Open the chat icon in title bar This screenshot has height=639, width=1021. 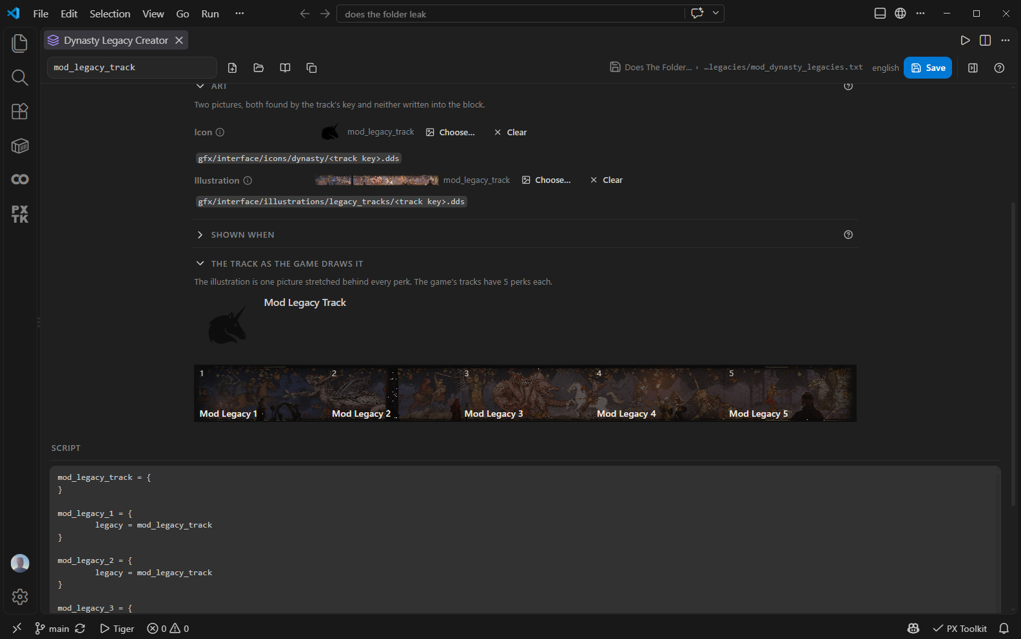pyautogui.click(x=697, y=14)
